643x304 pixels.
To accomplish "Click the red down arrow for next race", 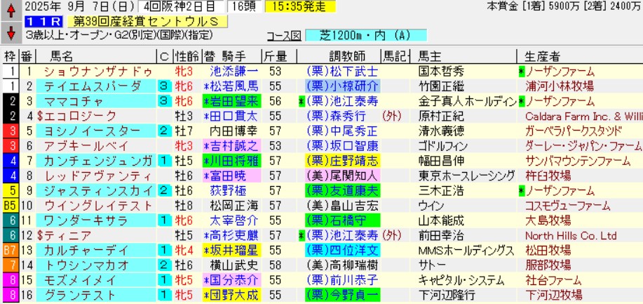I will coord(11,34).
